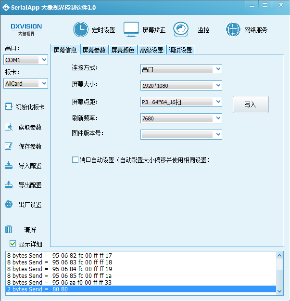Screen dimensions: 290x301
Task: Click the 保存参数 icon
Action: 9,146
